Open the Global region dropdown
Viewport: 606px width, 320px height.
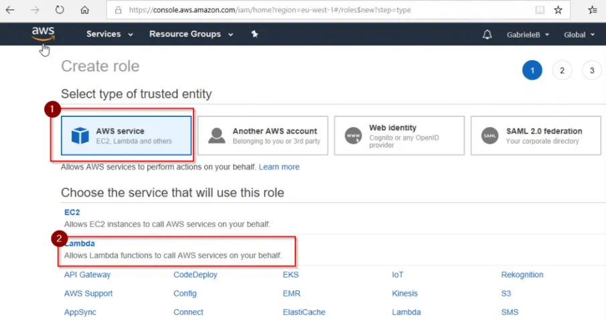(579, 35)
